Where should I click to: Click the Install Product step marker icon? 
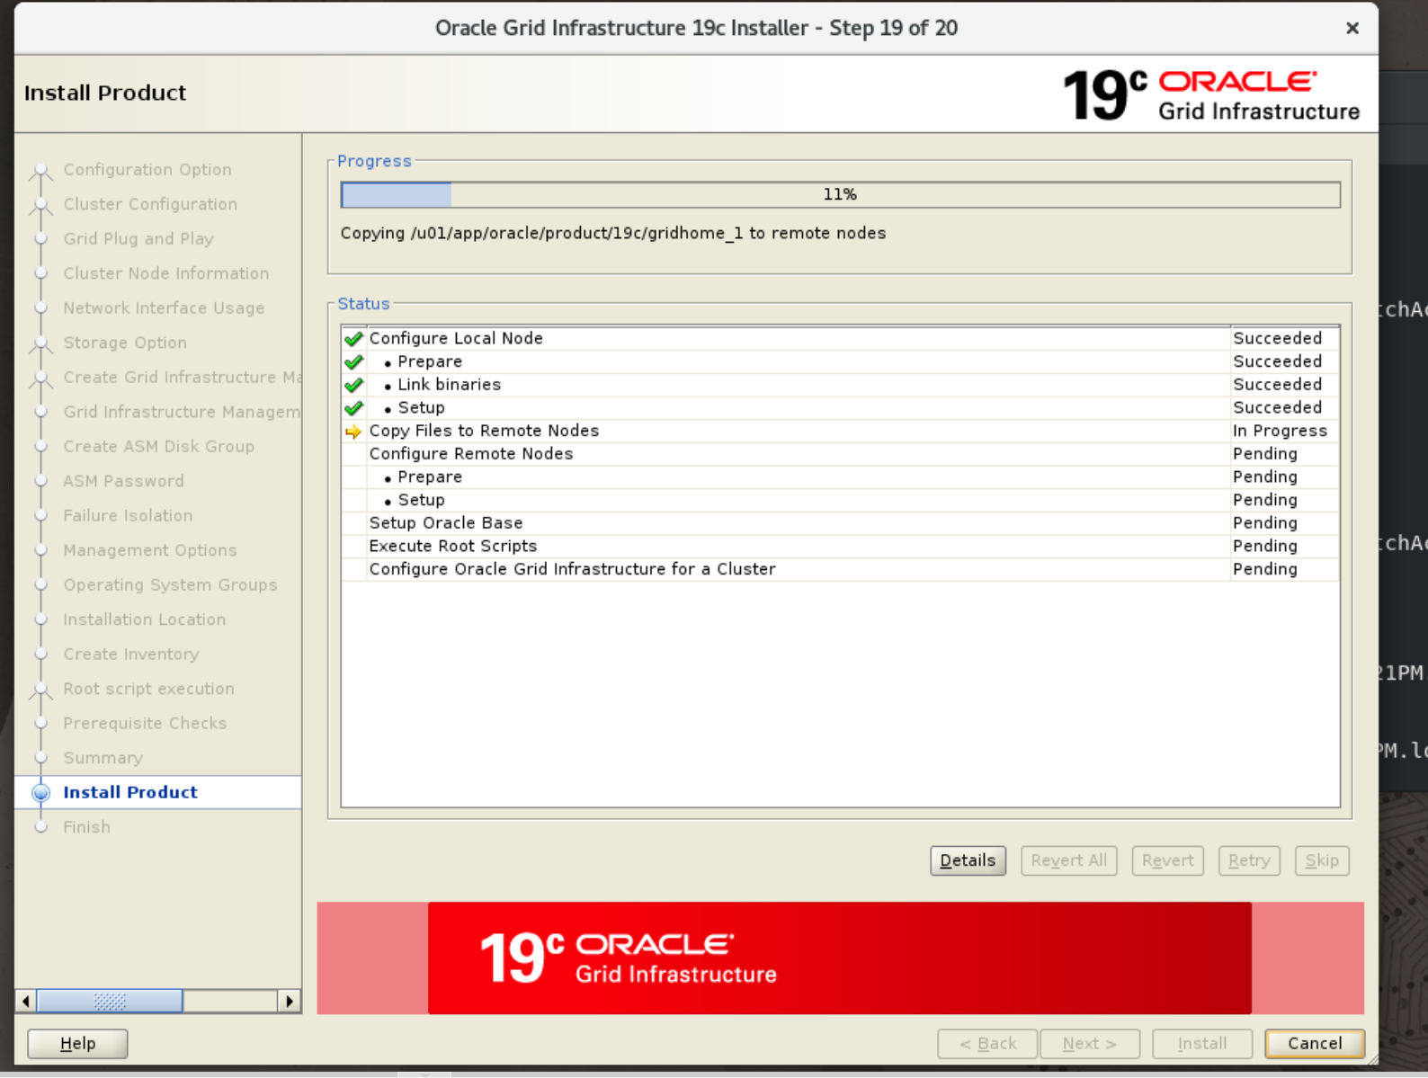click(40, 793)
